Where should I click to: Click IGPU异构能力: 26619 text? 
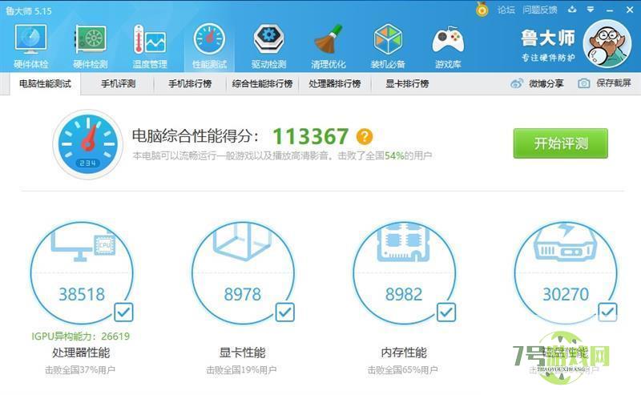81,337
